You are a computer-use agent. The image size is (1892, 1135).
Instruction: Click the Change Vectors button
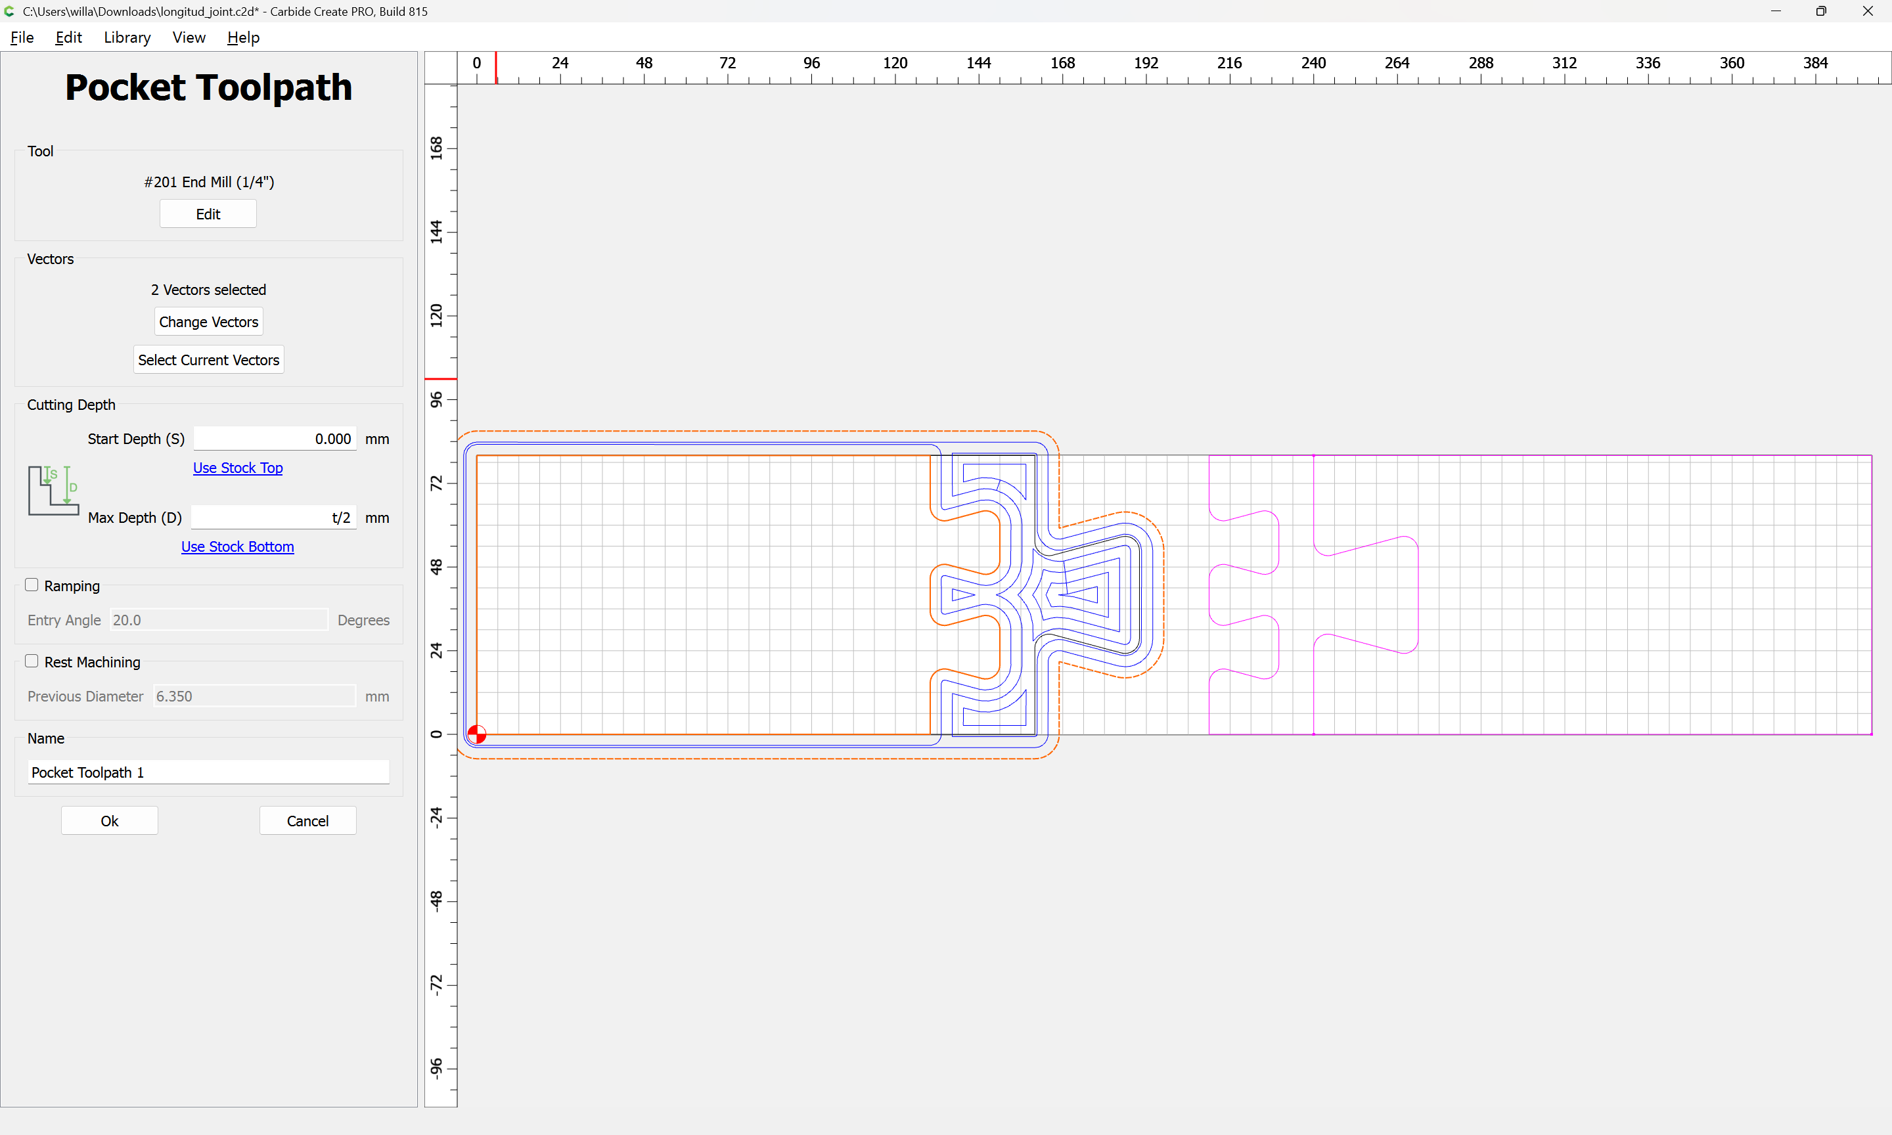[x=209, y=322]
